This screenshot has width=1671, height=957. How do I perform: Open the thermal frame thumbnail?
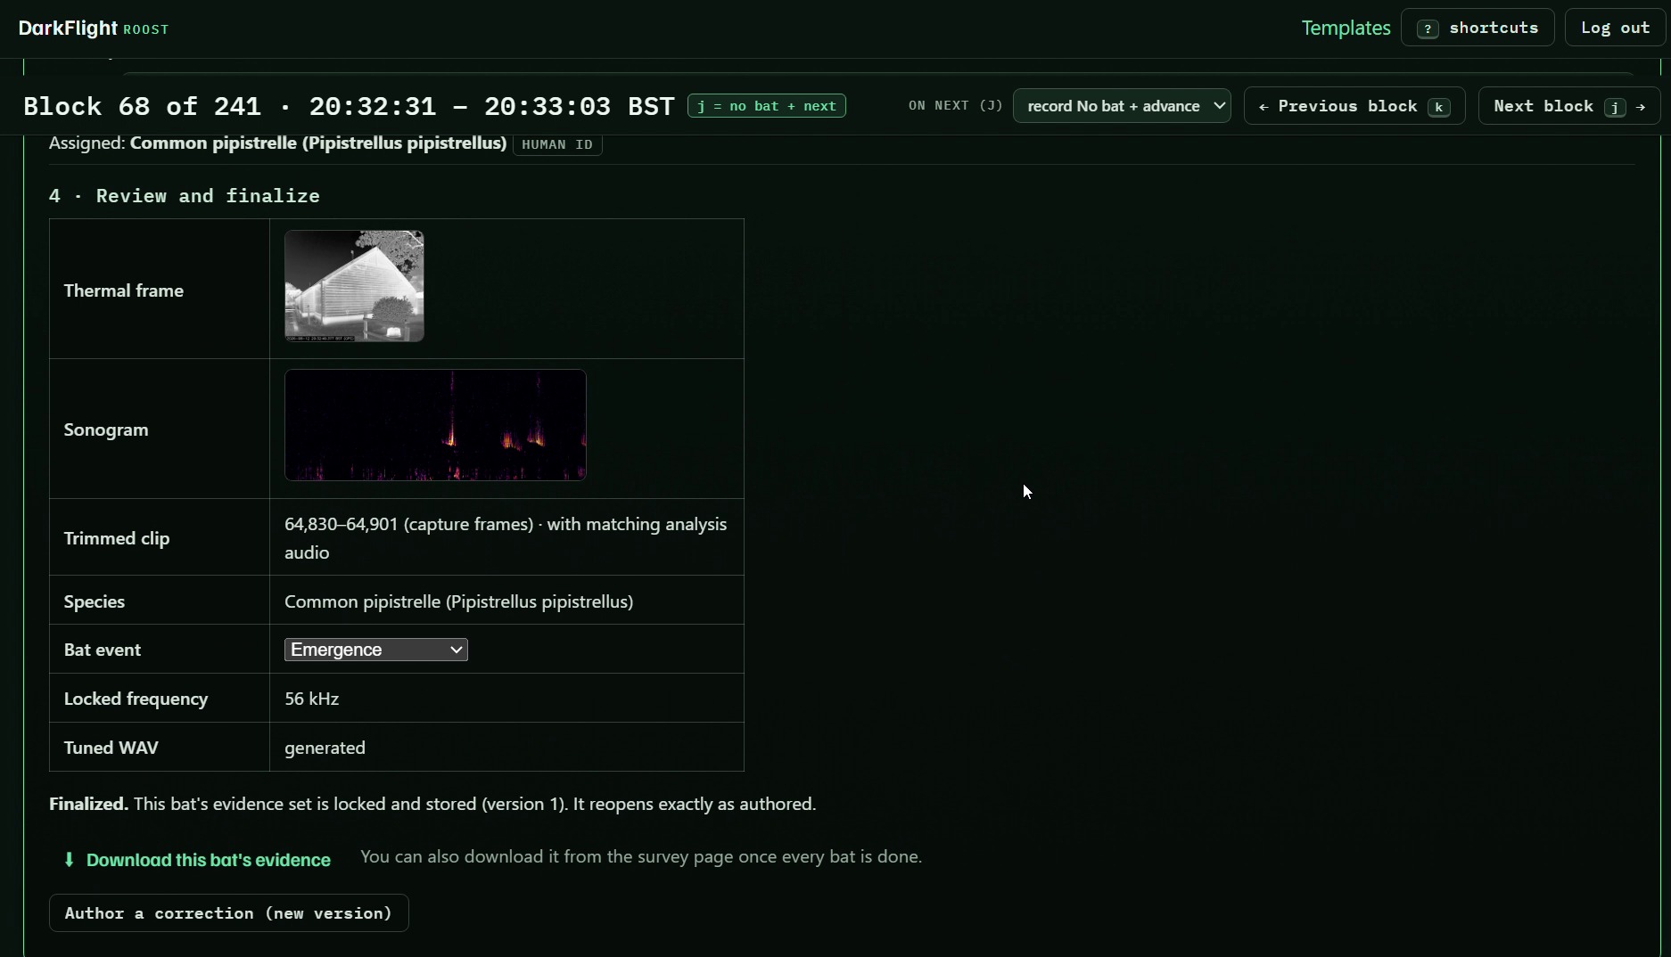(x=354, y=286)
